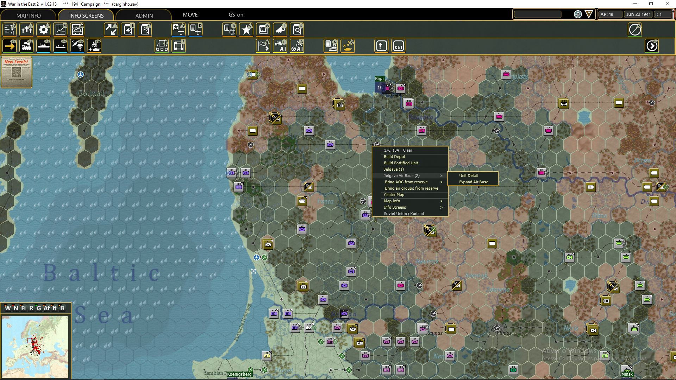This screenshot has width=676, height=380.
Task: Toggle the W nation filter button
Action: click(x=8, y=308)
